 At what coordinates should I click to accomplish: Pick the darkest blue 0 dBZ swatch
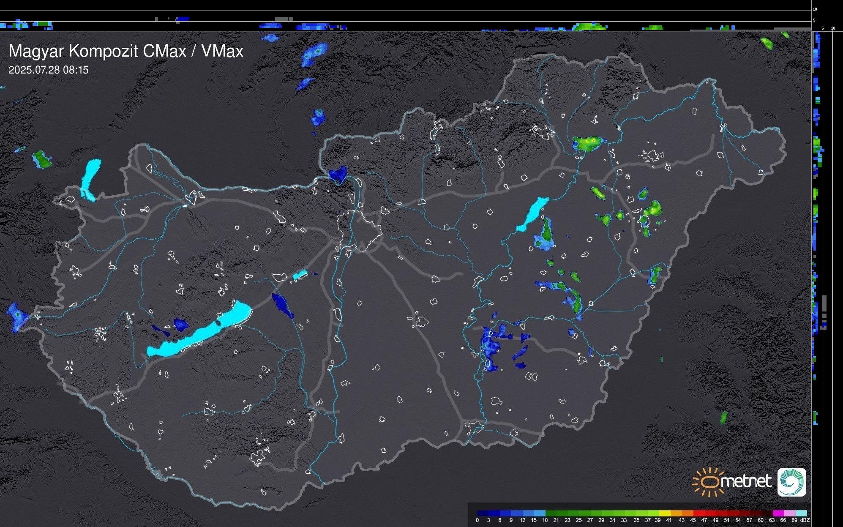coord(483,513)
